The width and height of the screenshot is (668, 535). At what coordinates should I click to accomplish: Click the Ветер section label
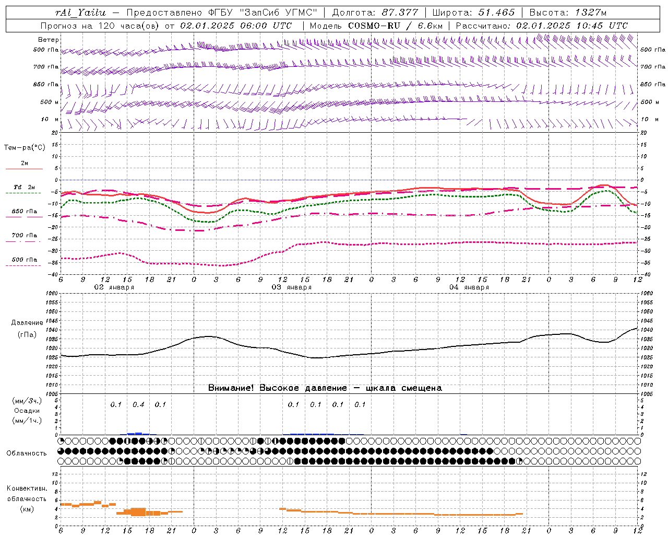[49, 40]
